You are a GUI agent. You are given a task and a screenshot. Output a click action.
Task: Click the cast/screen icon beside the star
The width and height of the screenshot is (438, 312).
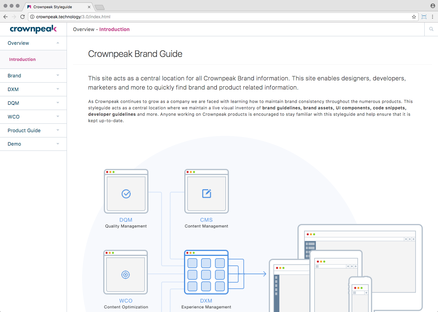click(x=424, y=17)
